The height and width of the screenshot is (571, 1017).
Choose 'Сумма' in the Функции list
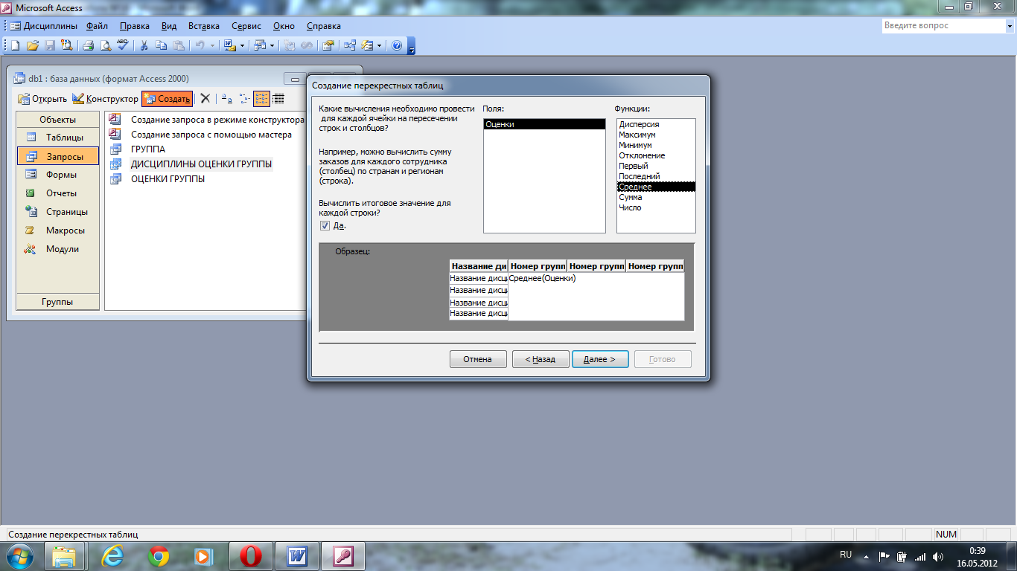656,198
